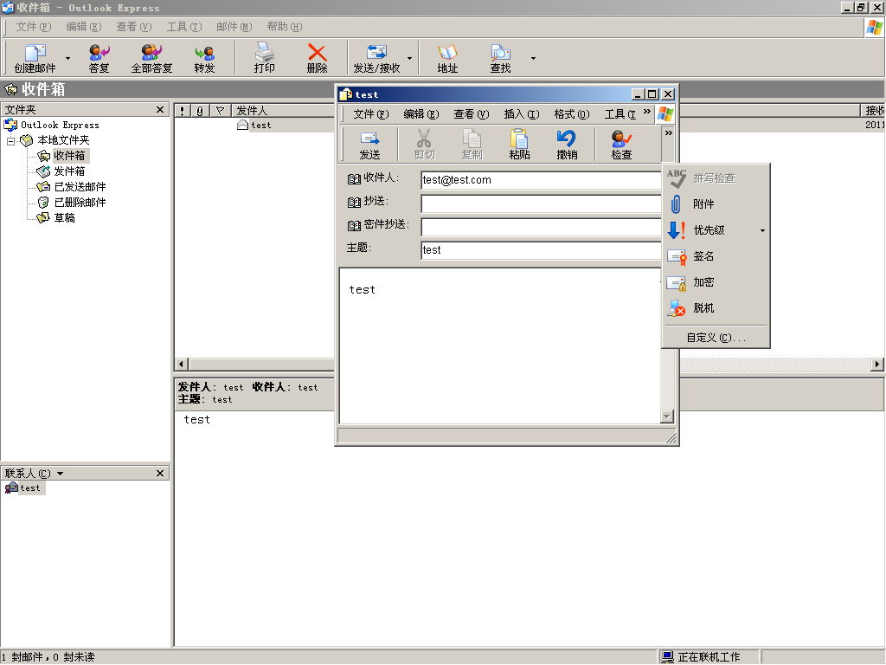This screenshot has height=665, width=886.
Task: Click the compose menu bar overflow chevron
Action: pyautogui.click(x=647, y=112)
